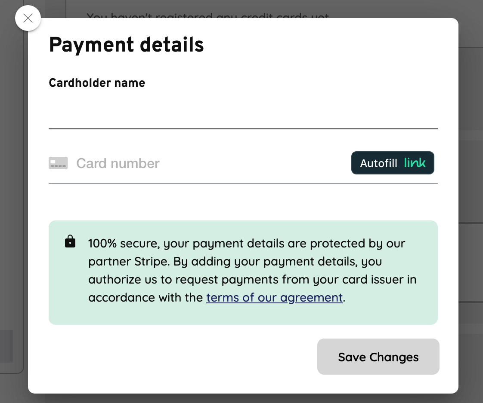483x403 pixels.
Task: Open the terms of our agreement link
Action: pyautogui.click(x=274, y=297)
